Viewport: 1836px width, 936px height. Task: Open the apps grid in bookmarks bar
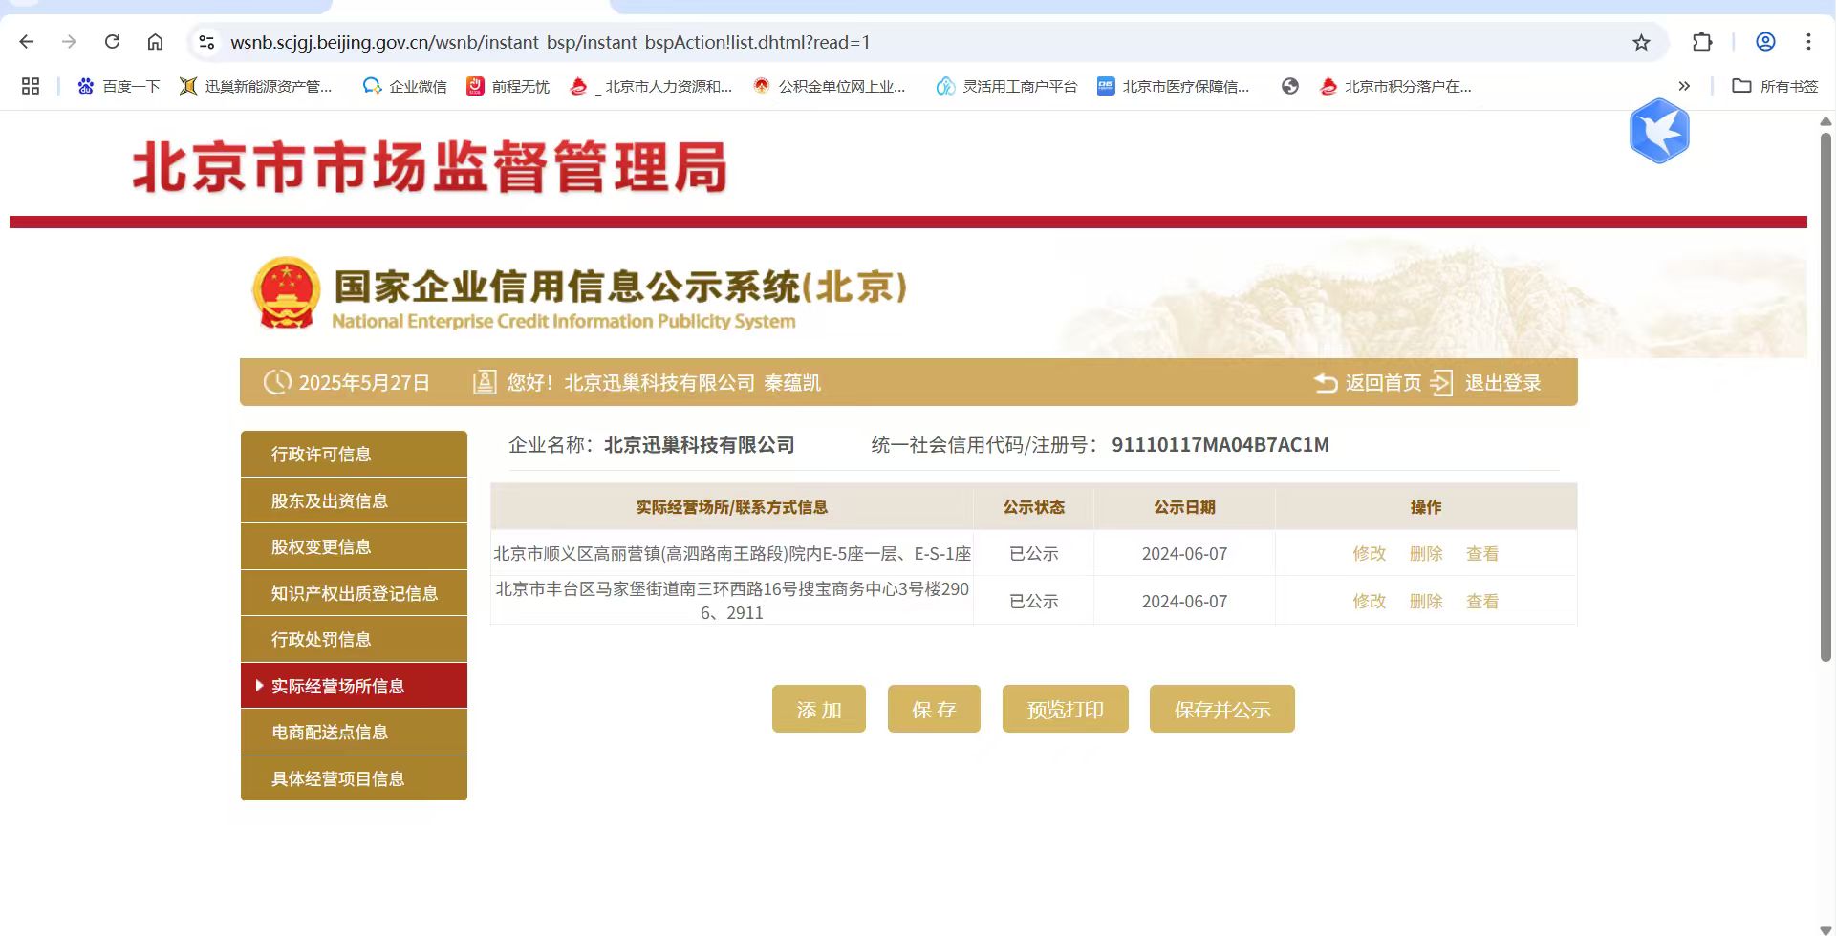31,86
